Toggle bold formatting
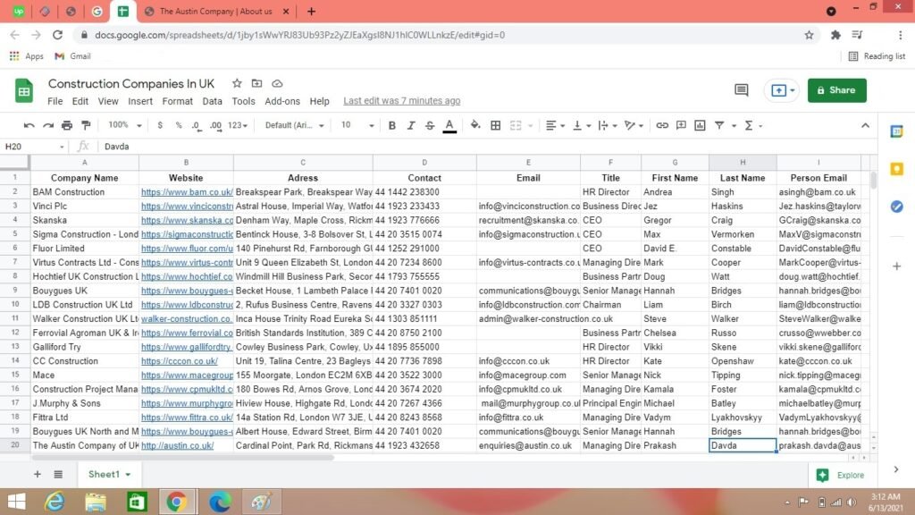The width and height of the screenshot is (915, 515). point(392,125)
